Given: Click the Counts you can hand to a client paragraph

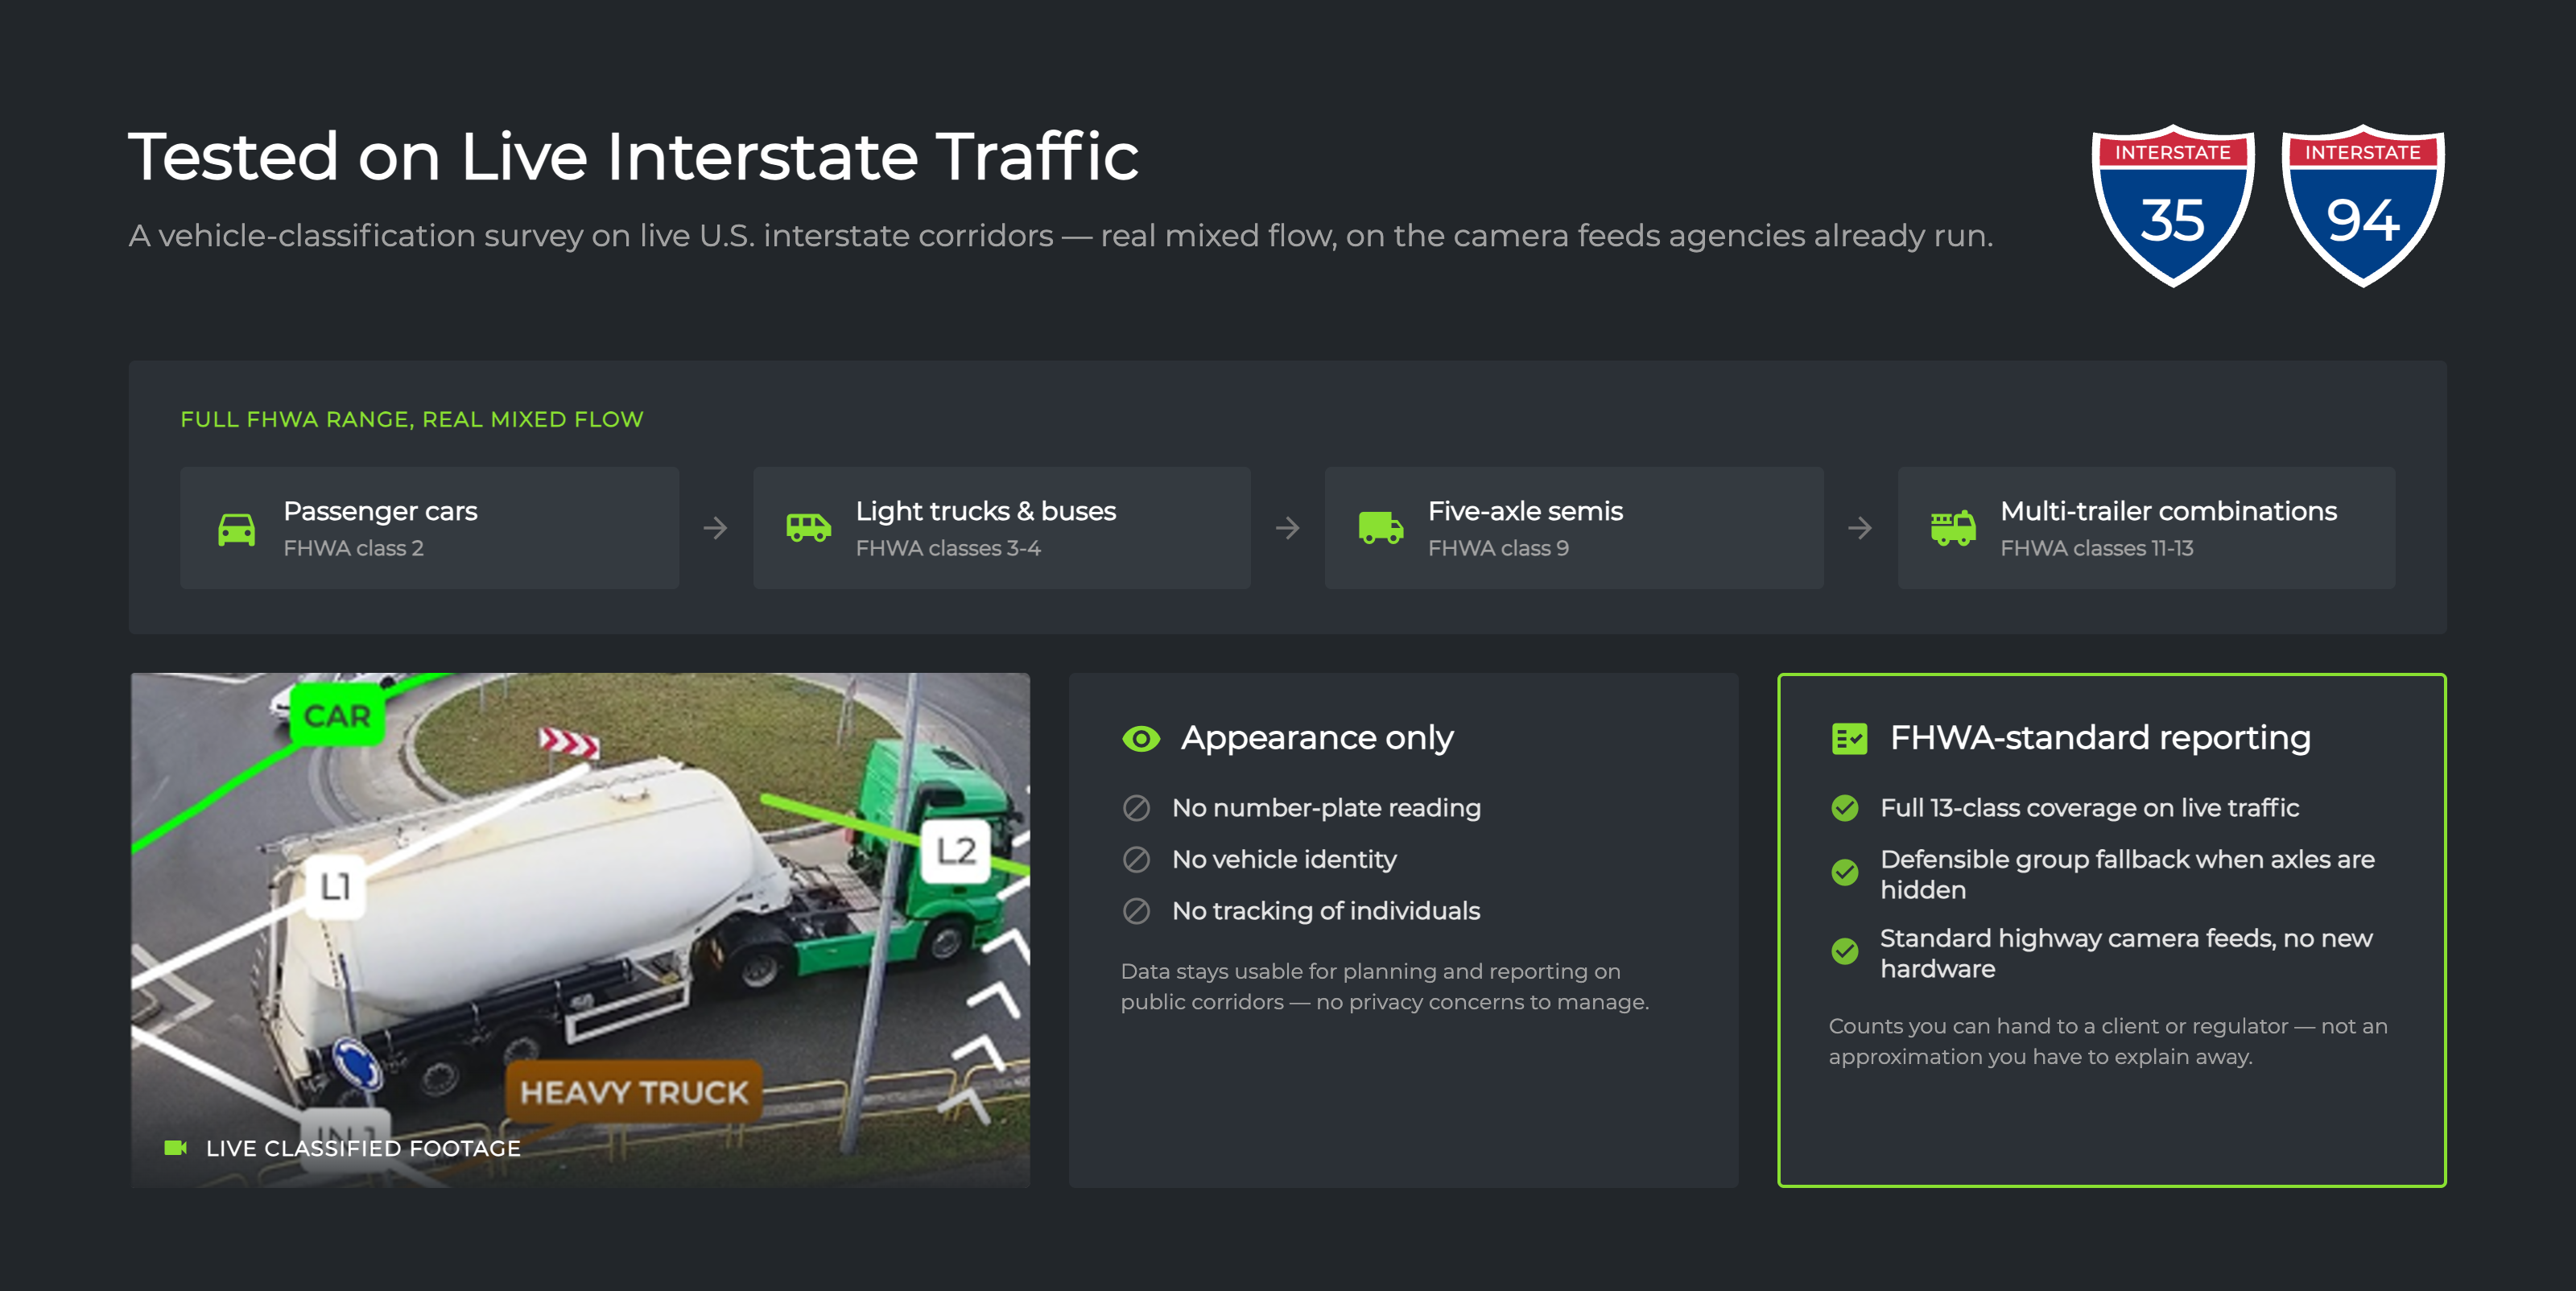Looking at the screenshot, I should pyautogui.click(x=2108, y=1041).
